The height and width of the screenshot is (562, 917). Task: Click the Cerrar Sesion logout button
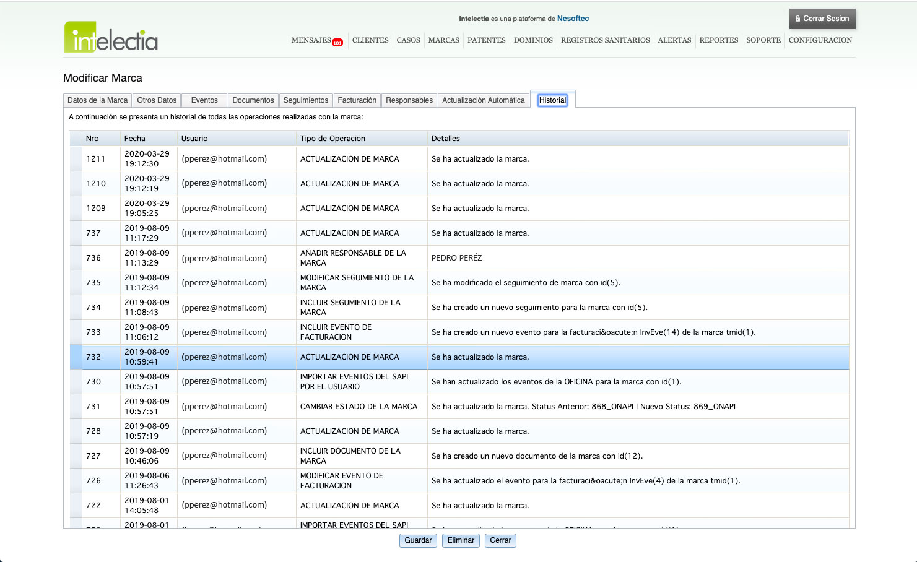click(822, 19)
